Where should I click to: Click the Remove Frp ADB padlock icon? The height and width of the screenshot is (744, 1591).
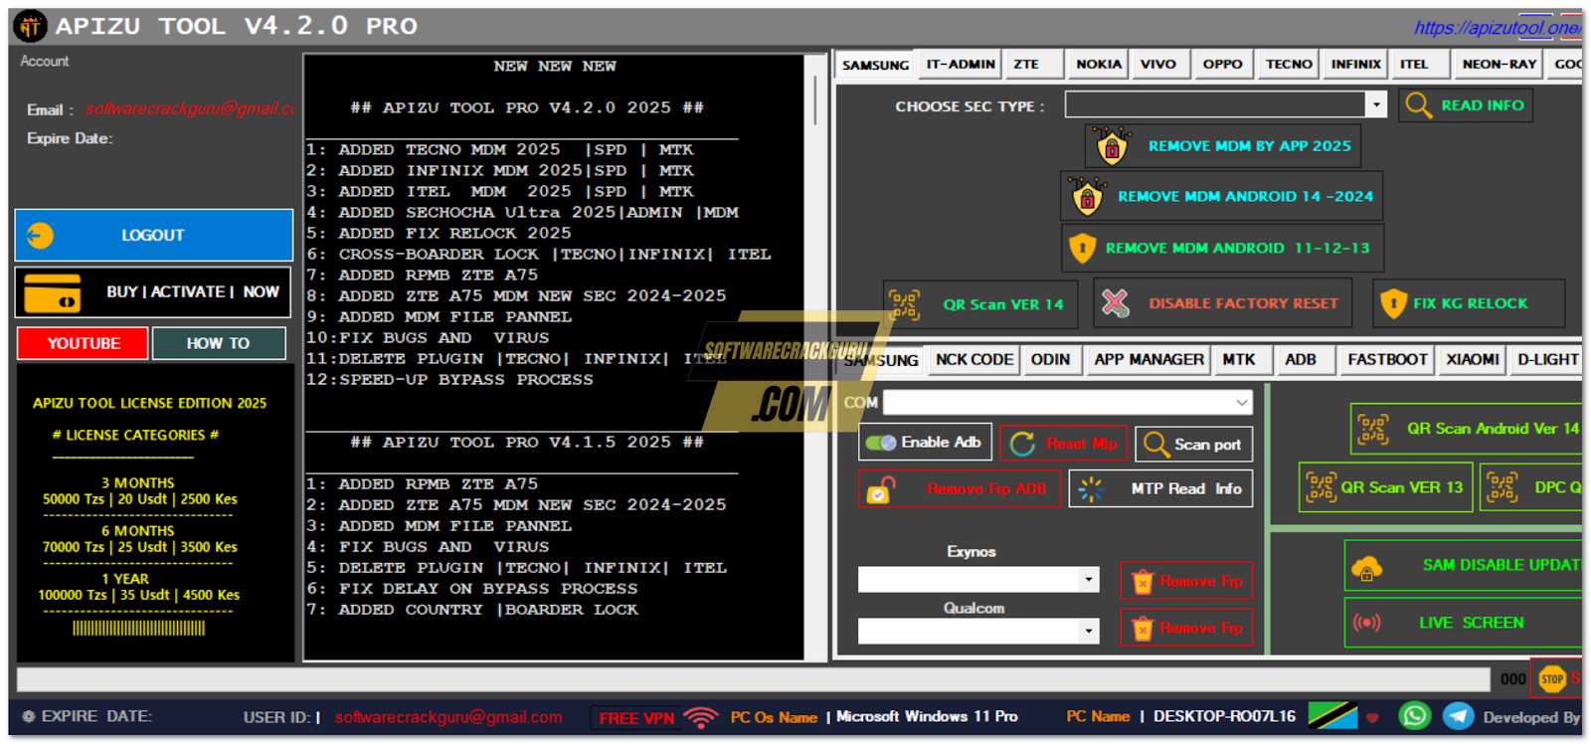click(x=881, y=489)
